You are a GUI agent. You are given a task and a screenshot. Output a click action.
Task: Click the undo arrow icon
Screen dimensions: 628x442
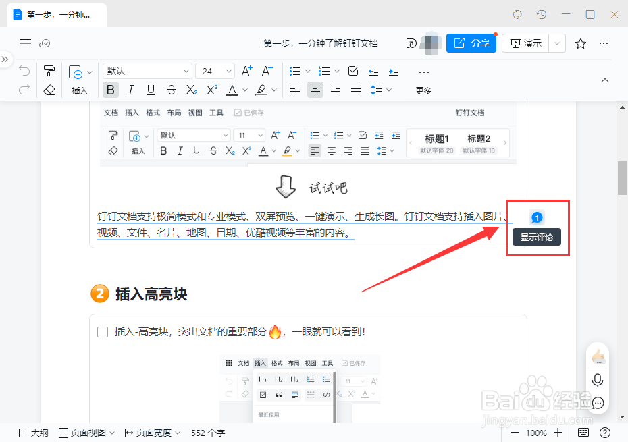tap(24, 72)
